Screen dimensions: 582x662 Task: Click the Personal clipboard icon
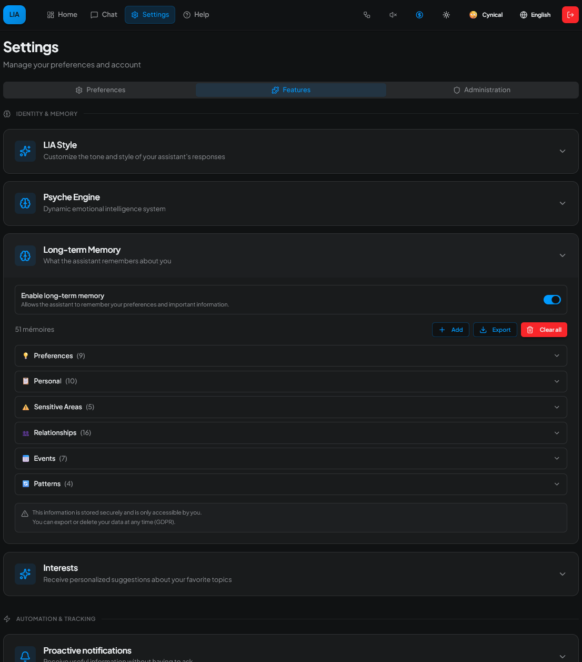[x=26, y=381]
